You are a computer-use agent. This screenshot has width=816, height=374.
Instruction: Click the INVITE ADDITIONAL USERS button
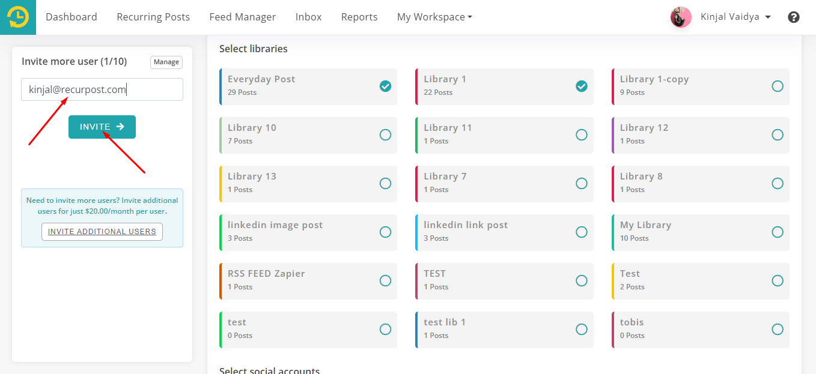102,232
